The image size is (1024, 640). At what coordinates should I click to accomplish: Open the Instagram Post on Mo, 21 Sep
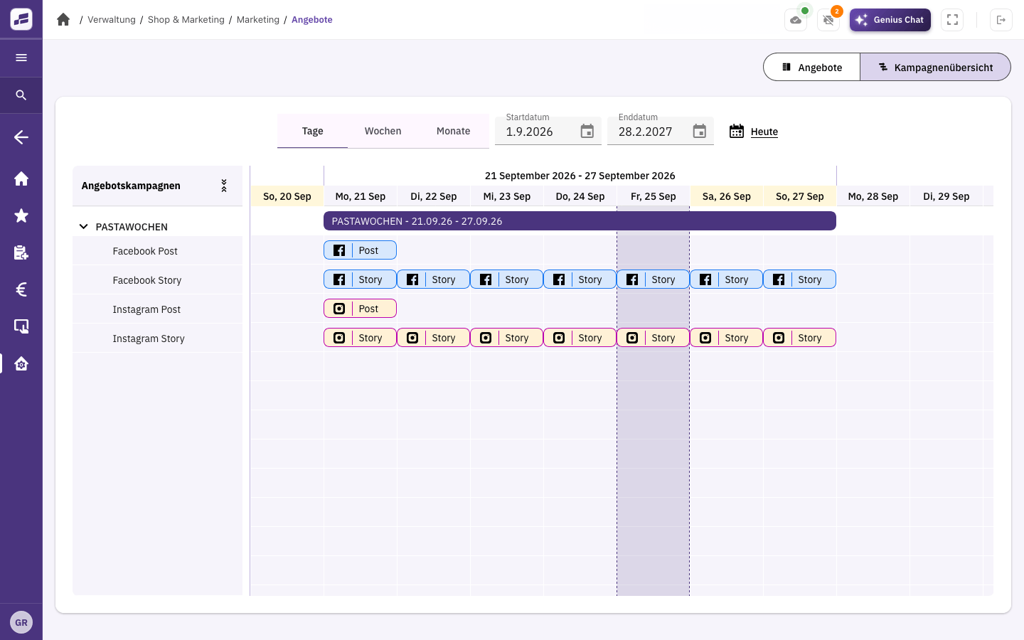(360, 309)
